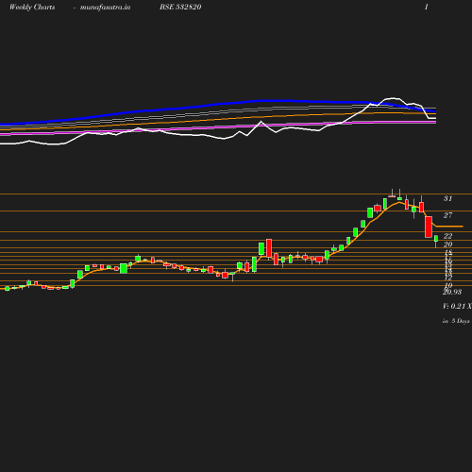Image resolution: width=472 pixels, height=472 pixels.
Task: Click the price label 27
Action: pyautogui.click(x=447, y=215)
